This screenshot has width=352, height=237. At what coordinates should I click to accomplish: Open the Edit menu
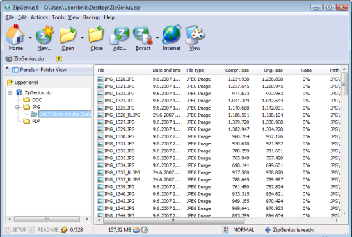click(x=22, y=17)
